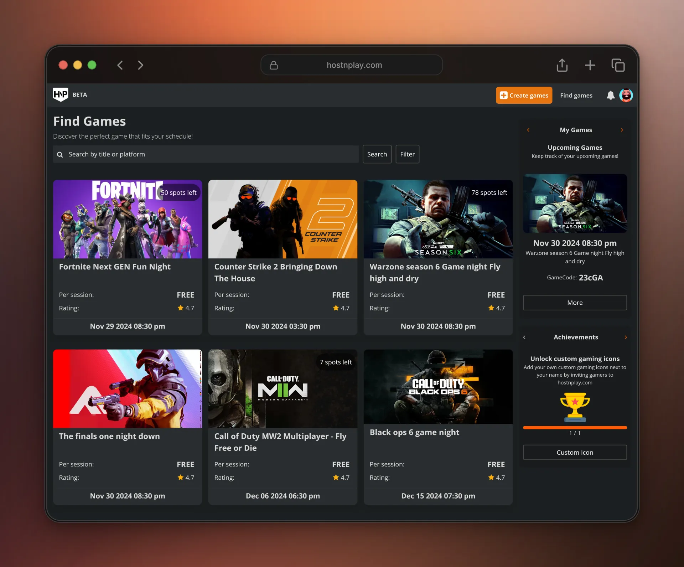Open The finals one night down title
684x567 pixels.
(x=109, y=436)
